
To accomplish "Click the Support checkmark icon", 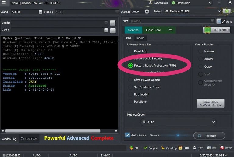I will point(145,148).
